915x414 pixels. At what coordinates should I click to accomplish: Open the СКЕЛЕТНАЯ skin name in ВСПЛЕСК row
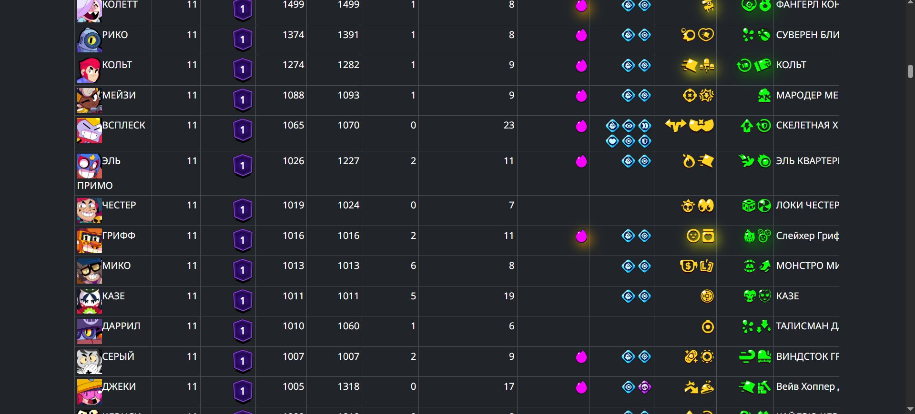tap(807, 125)
